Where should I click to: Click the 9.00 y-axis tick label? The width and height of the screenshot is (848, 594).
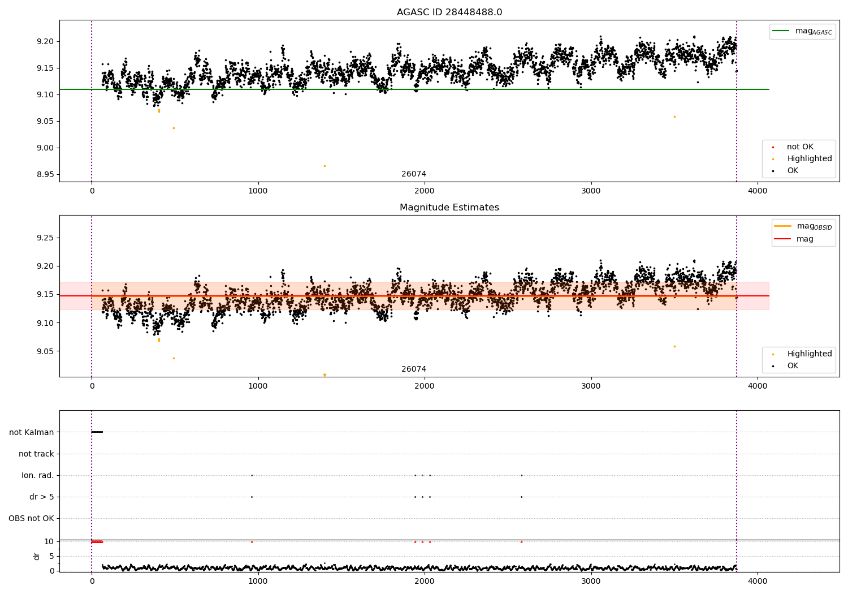pyautogui.click(x=45, y=148)
